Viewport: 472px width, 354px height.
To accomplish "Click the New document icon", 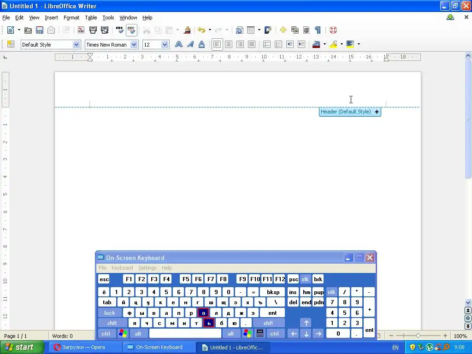I will (x=11, y=30).
